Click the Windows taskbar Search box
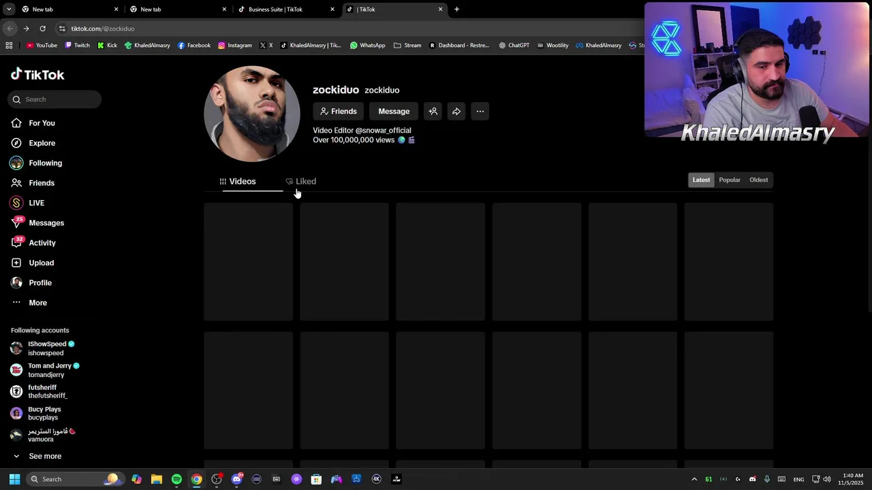Image resolution: width=872 pixels, height=490 pixels. click(76, 479)
